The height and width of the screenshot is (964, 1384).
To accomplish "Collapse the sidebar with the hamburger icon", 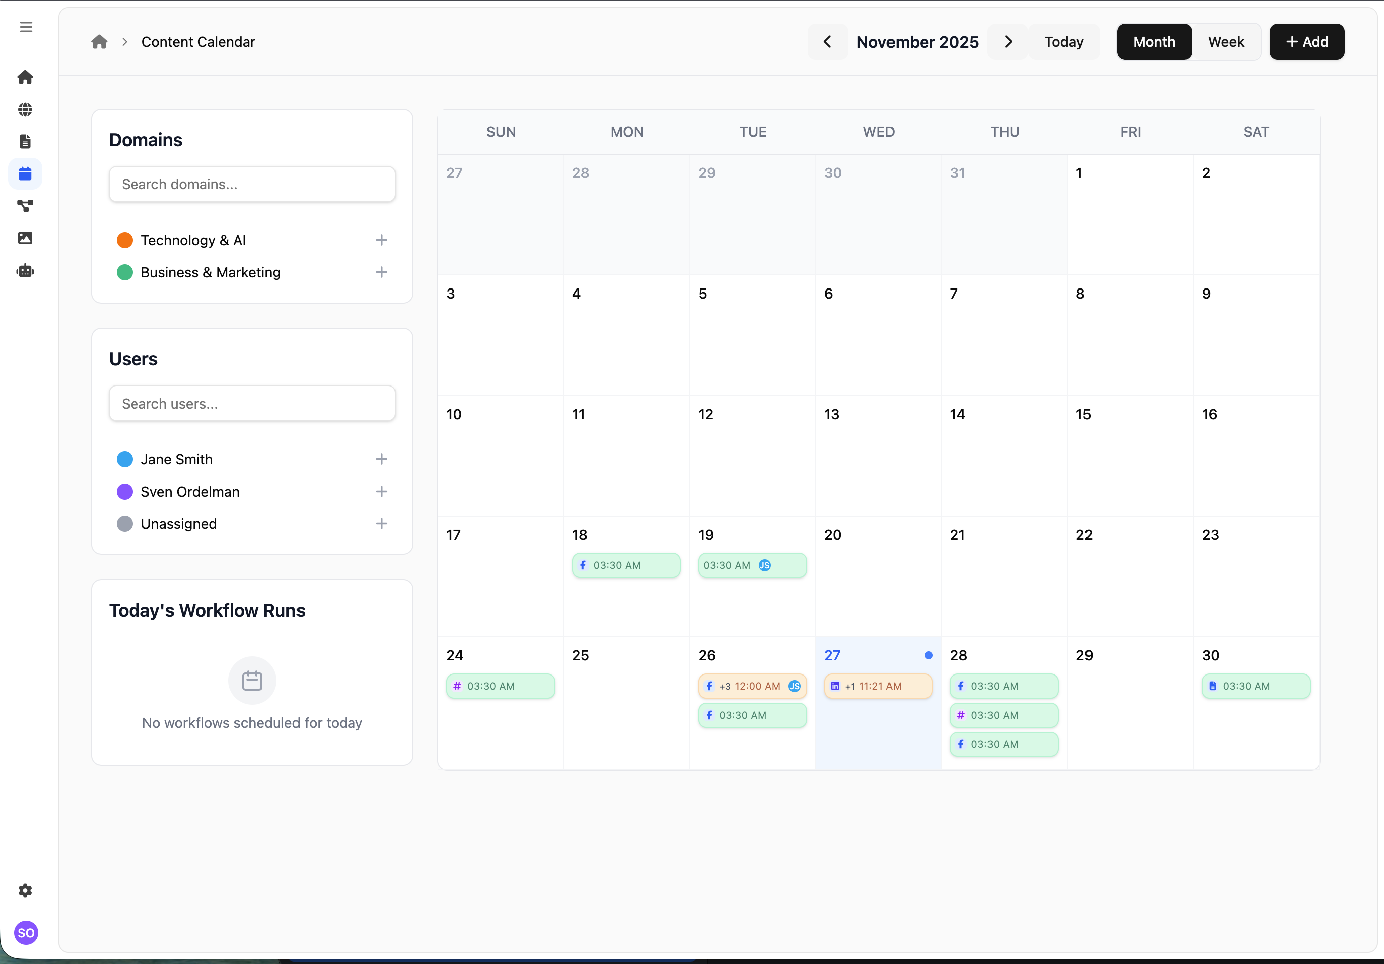I will point(26,27).
